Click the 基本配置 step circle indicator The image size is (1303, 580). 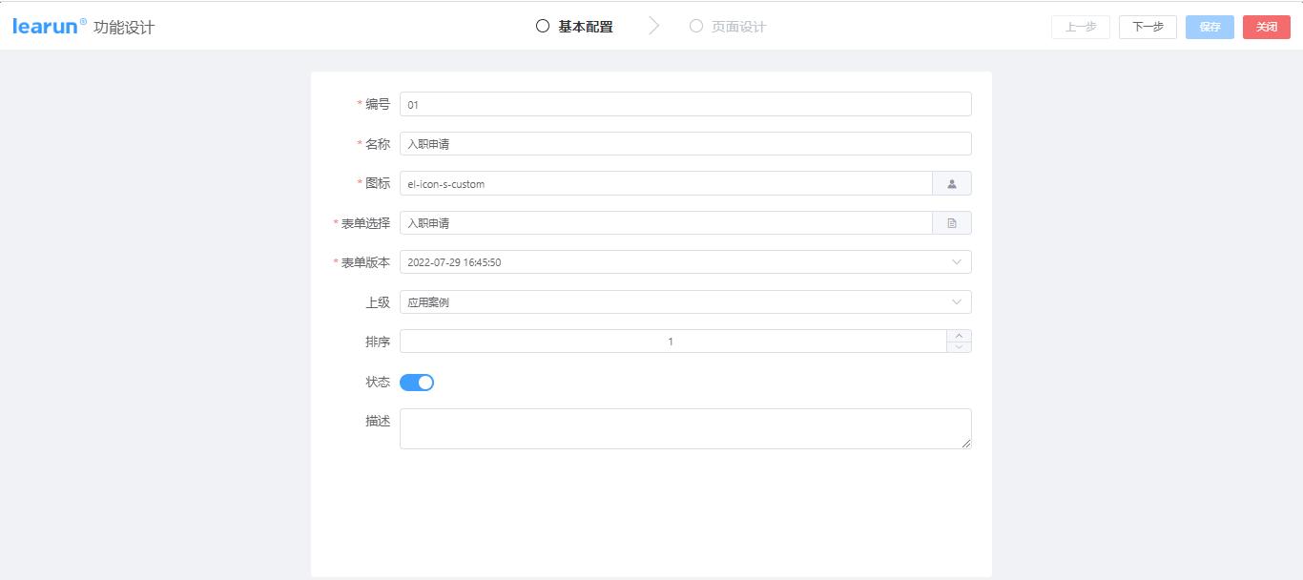(542, 27)
